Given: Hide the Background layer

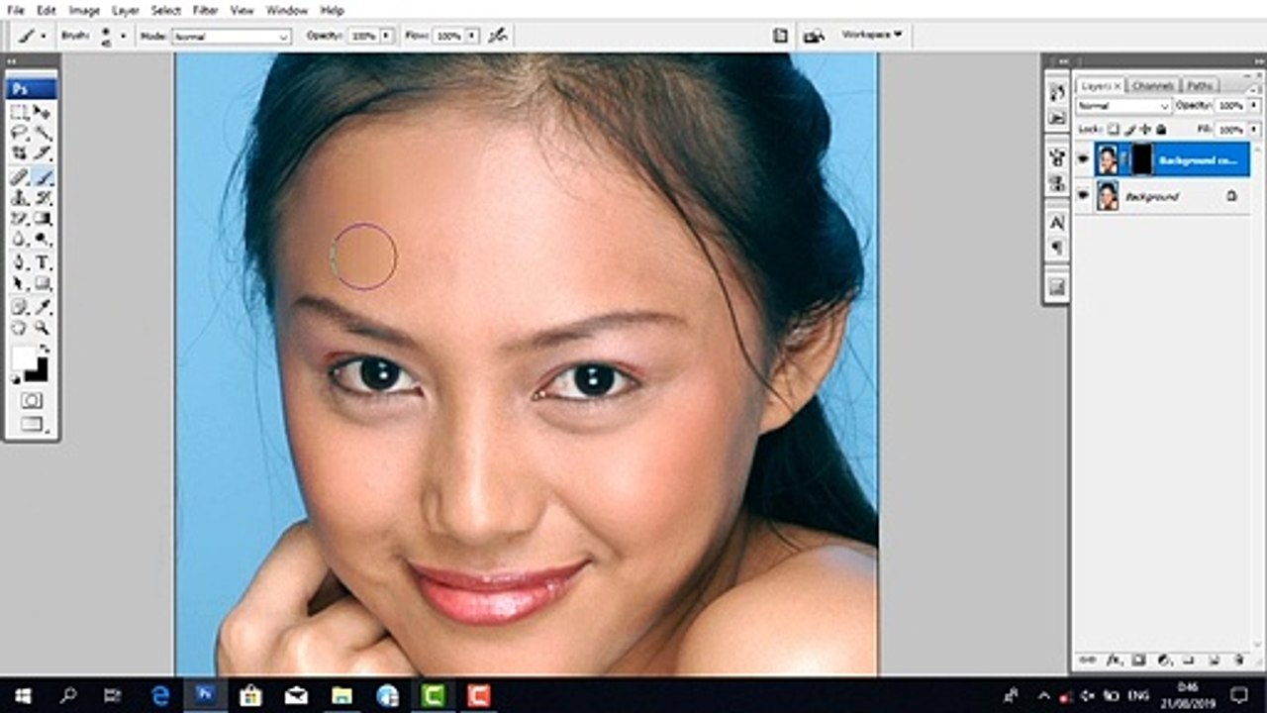Looking at the screenshot, I should [x=1083, y=196].
